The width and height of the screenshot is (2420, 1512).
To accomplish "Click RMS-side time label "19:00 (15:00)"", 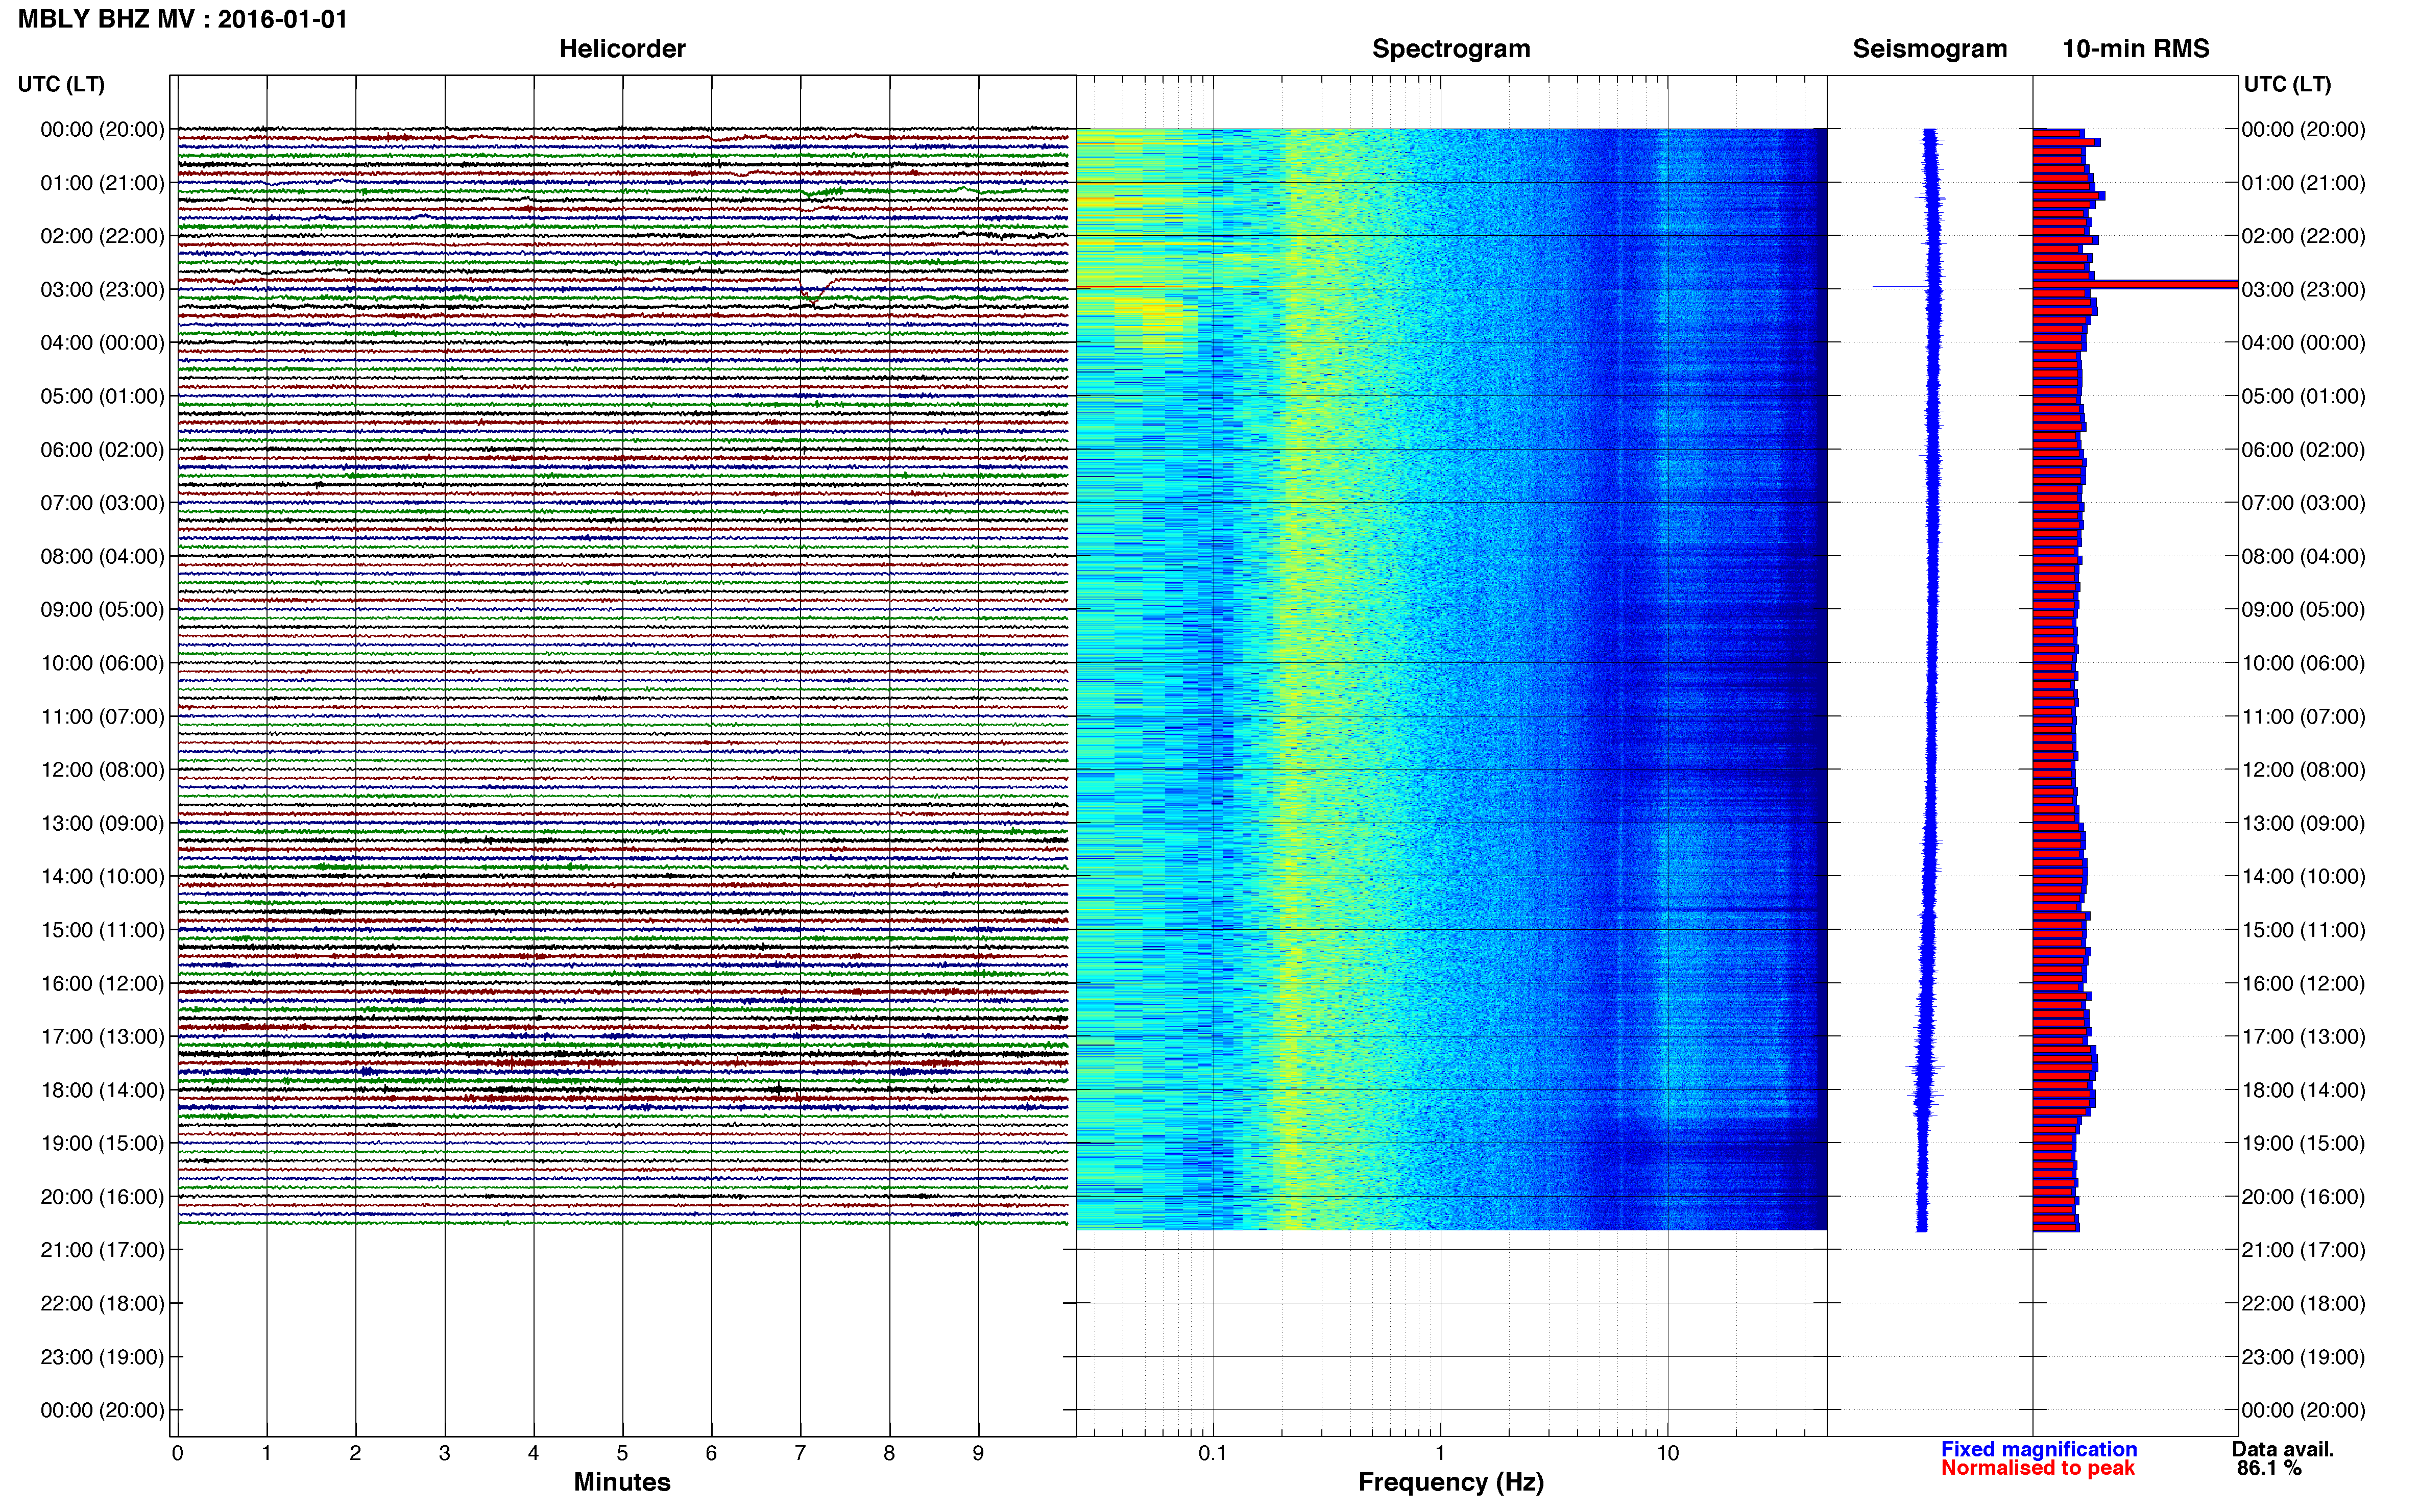I will [x=2303, y=1143].
